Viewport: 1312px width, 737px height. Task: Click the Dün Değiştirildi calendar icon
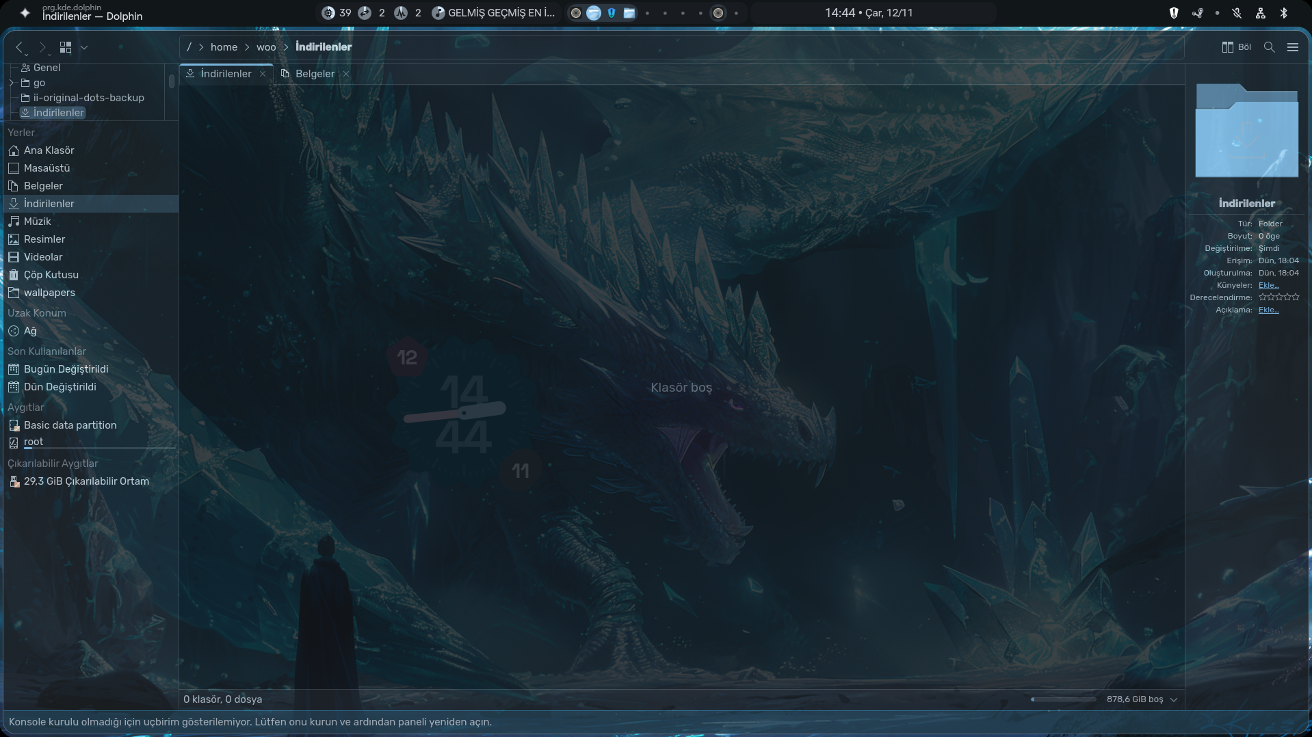pyautogui.click(x=14, y=387)
